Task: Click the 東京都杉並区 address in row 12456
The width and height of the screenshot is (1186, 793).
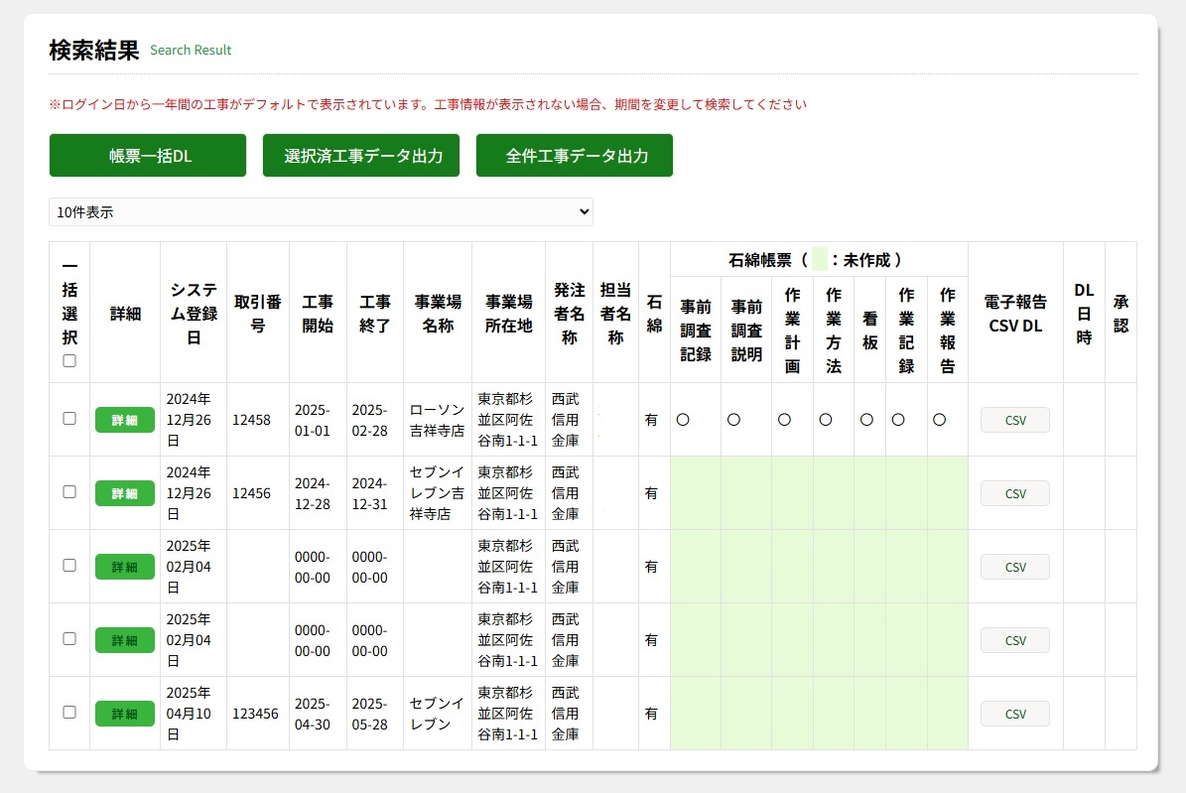Action: (507, 493)
